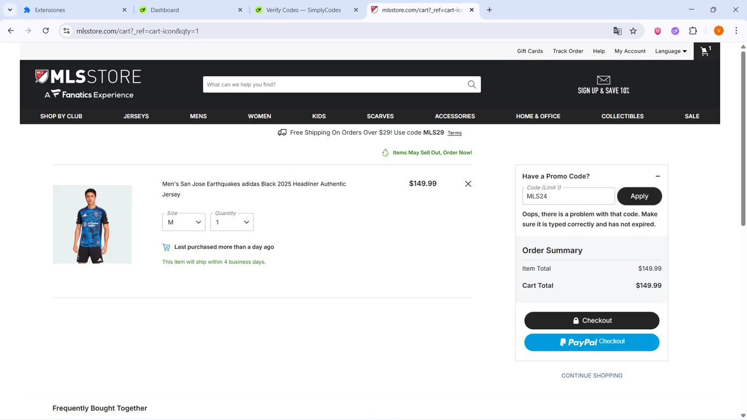Click the browser address bar
Viewport: 747px width, 420px height.
coord(341,31)
